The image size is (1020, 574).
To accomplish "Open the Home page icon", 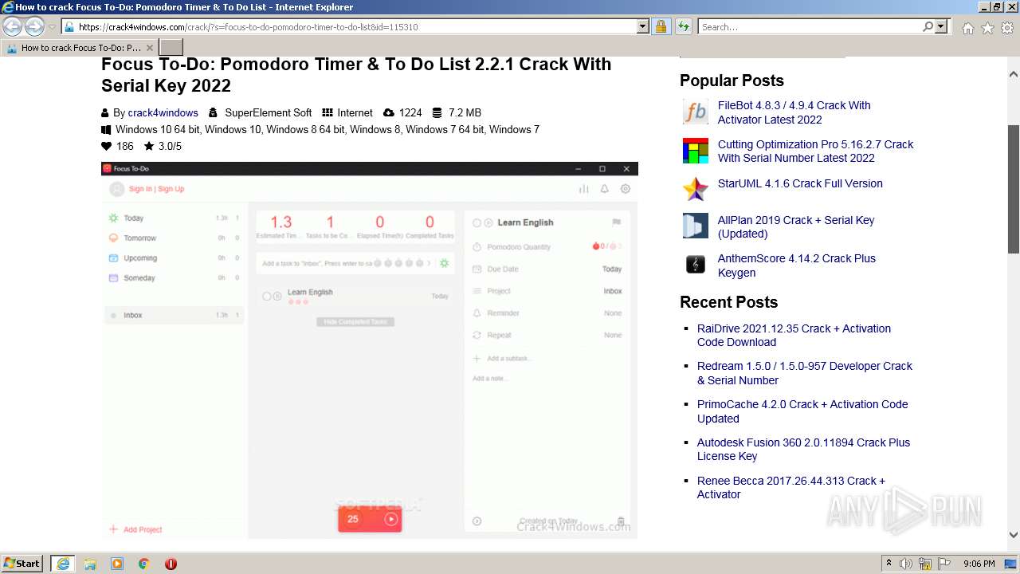I will [x=967, y=28].
